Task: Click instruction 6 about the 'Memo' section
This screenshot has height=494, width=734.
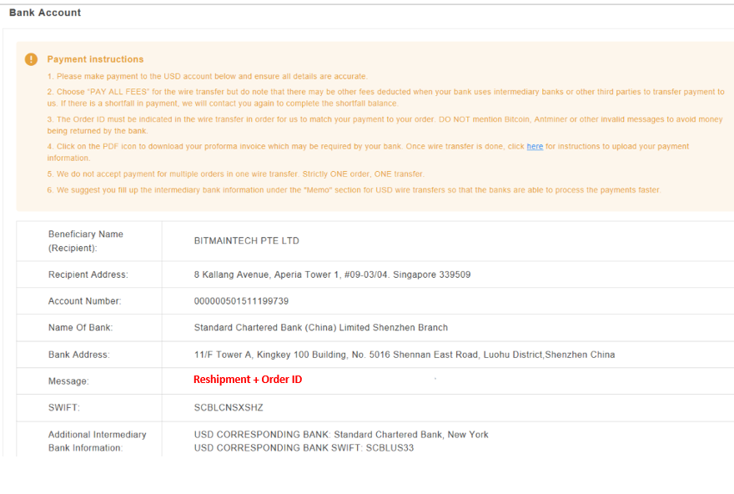Action: tap(354, 190)
